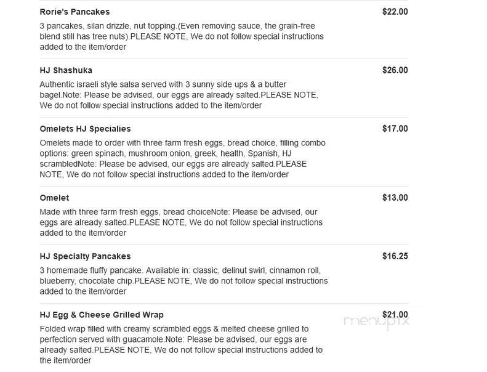The height and width of the screenshot is (372, 487).
Task: Click the menupix watermark logo
Action: click(x=376, y=321)
